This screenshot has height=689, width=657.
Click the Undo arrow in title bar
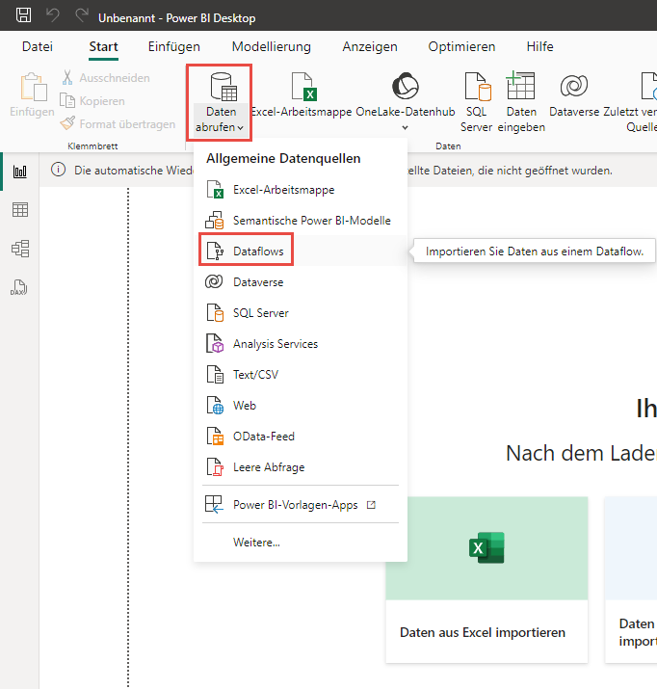(x=53, y=15)
